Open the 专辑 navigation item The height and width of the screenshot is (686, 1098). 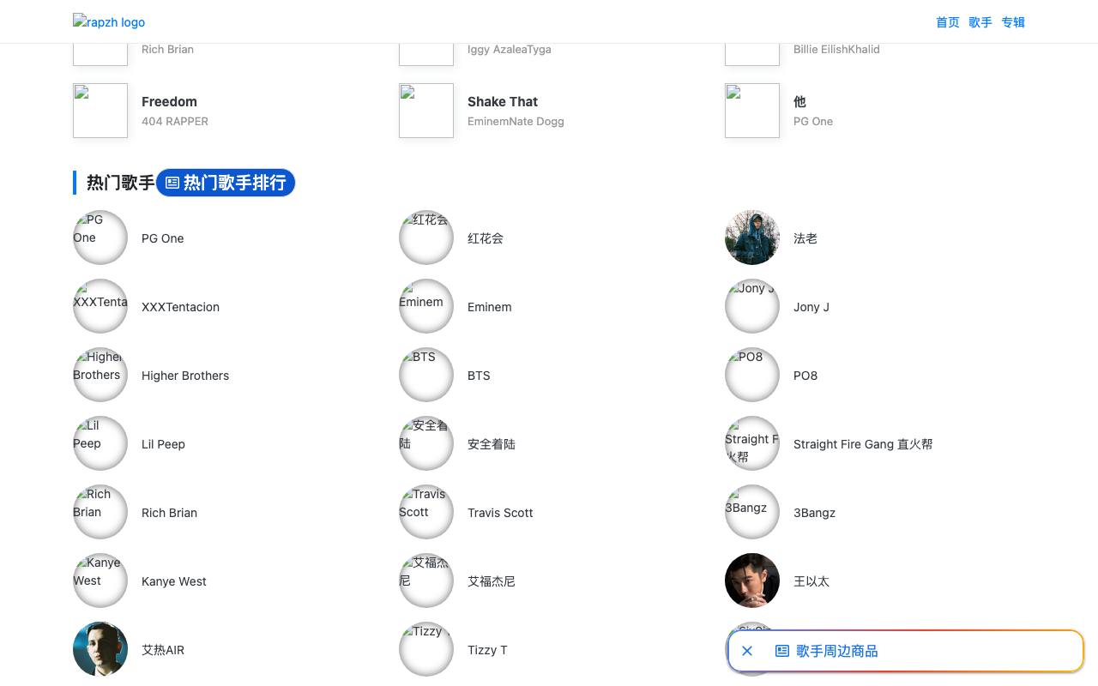(x=1013, y=22)
